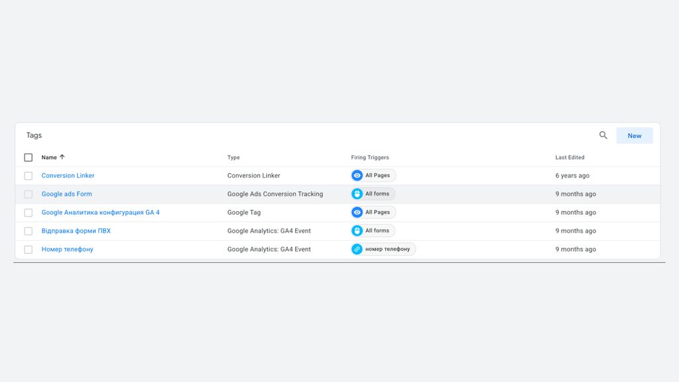Click the All Pages eye icon in Google Tag row
This screenshot has height=382, width=679.
(357, 212)
